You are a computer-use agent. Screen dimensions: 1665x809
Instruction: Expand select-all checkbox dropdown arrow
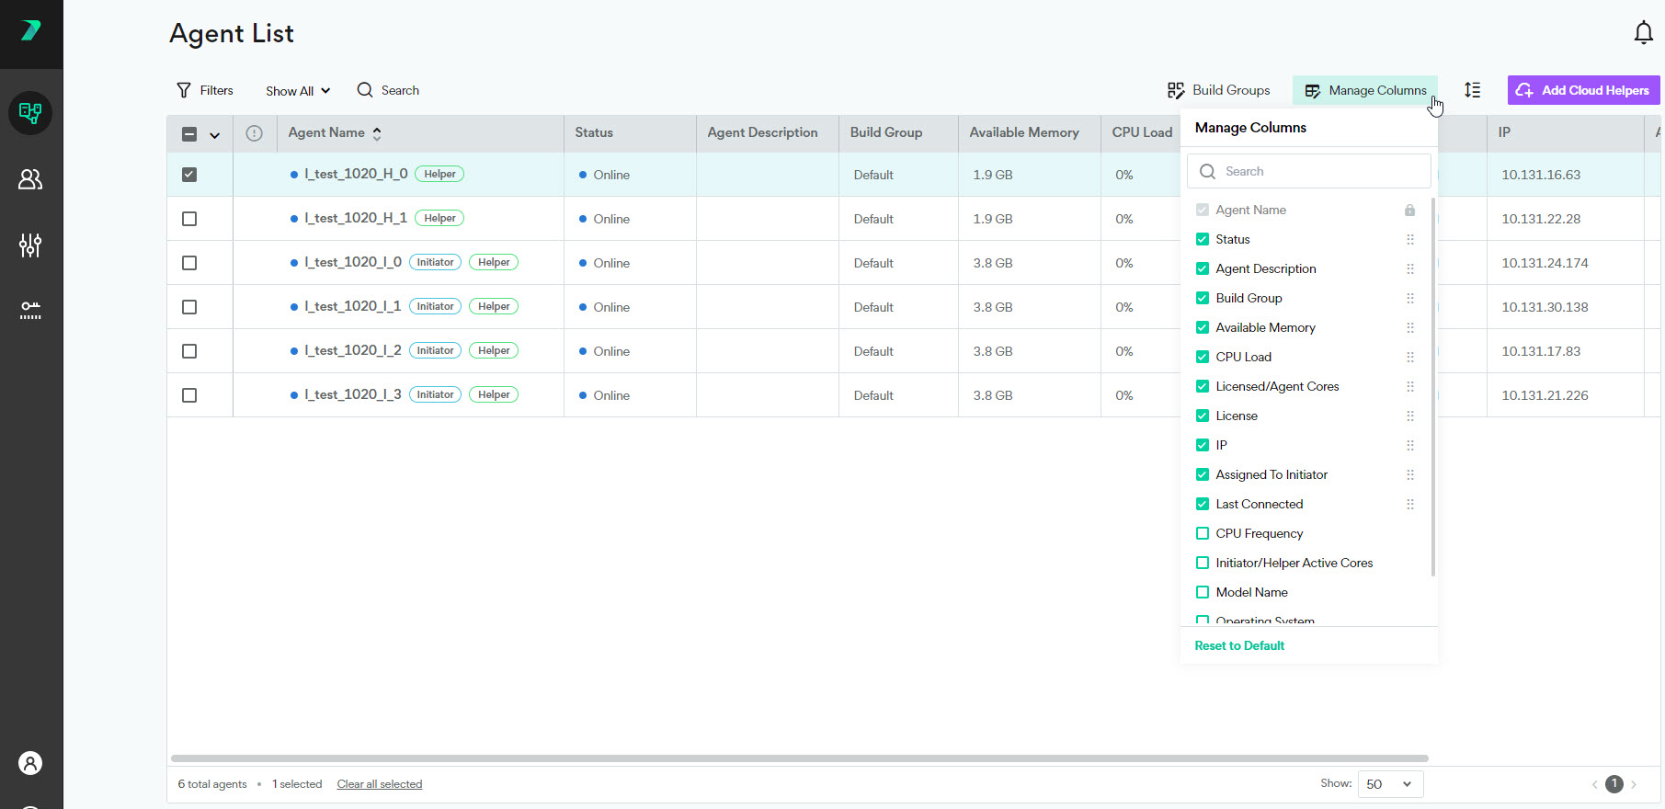point(215,135)
